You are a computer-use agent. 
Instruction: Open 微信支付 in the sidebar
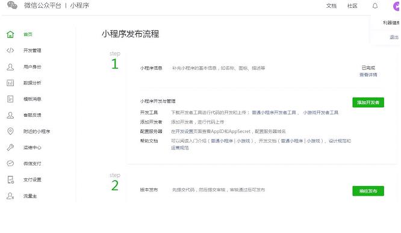(x=33, y=164)
